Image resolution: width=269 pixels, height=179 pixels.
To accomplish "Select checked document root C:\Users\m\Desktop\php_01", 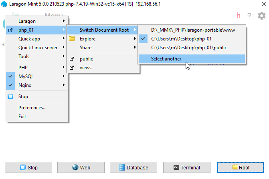I will (181, 39).
